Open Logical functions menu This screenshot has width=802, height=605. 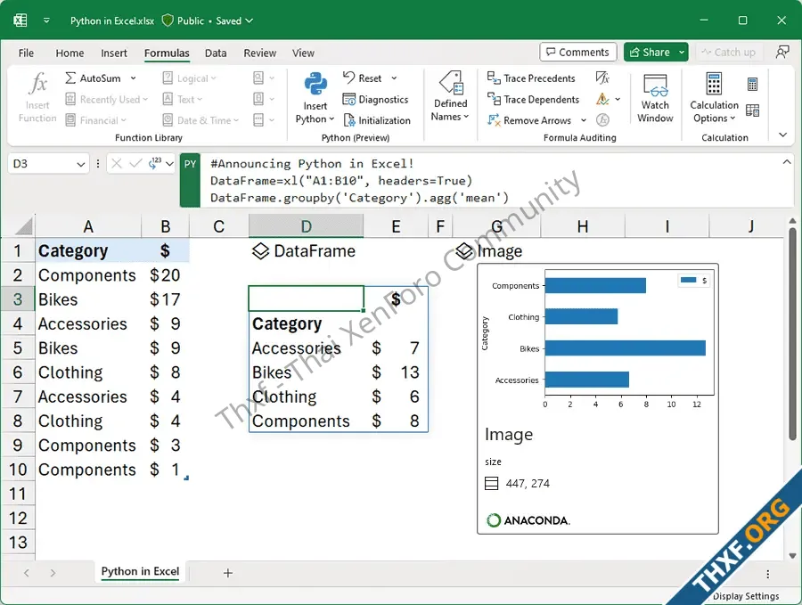pyautogui.click(x=189, y=78)
